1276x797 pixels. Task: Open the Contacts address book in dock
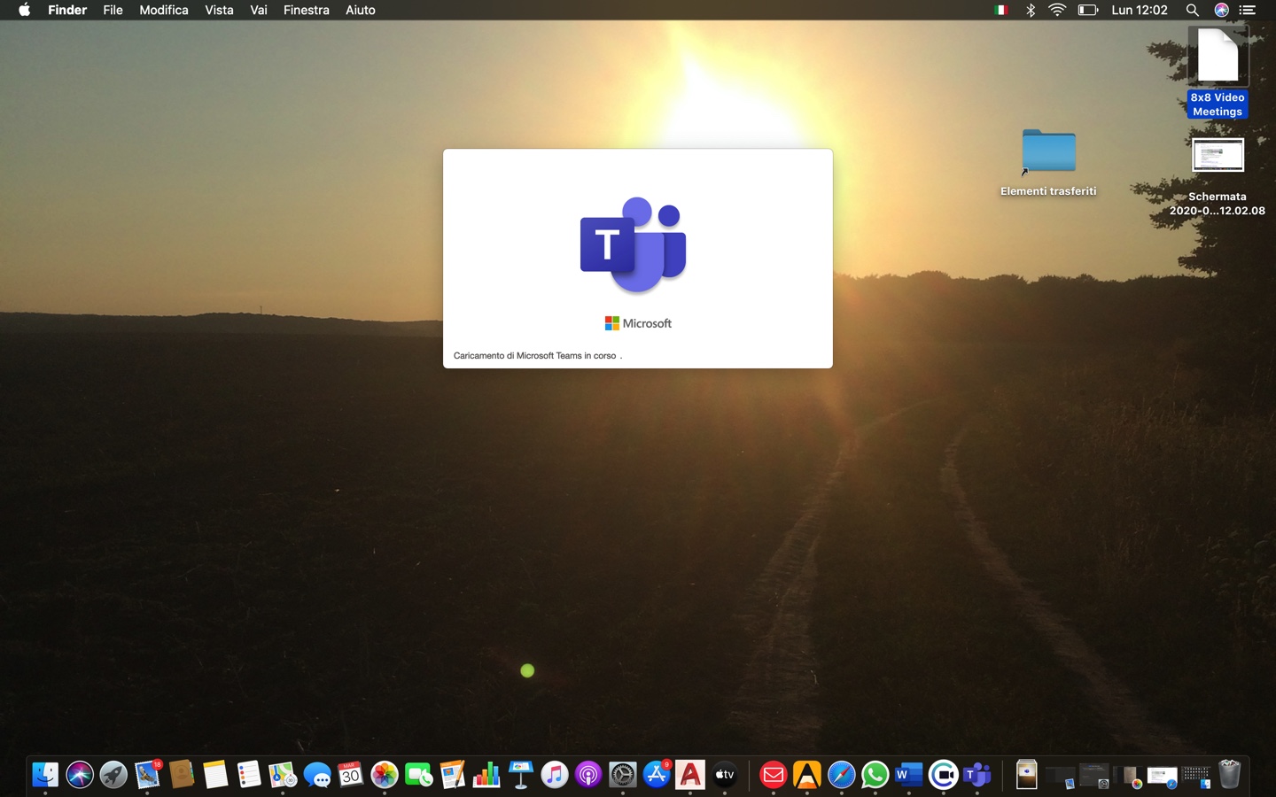pos(182,775)
